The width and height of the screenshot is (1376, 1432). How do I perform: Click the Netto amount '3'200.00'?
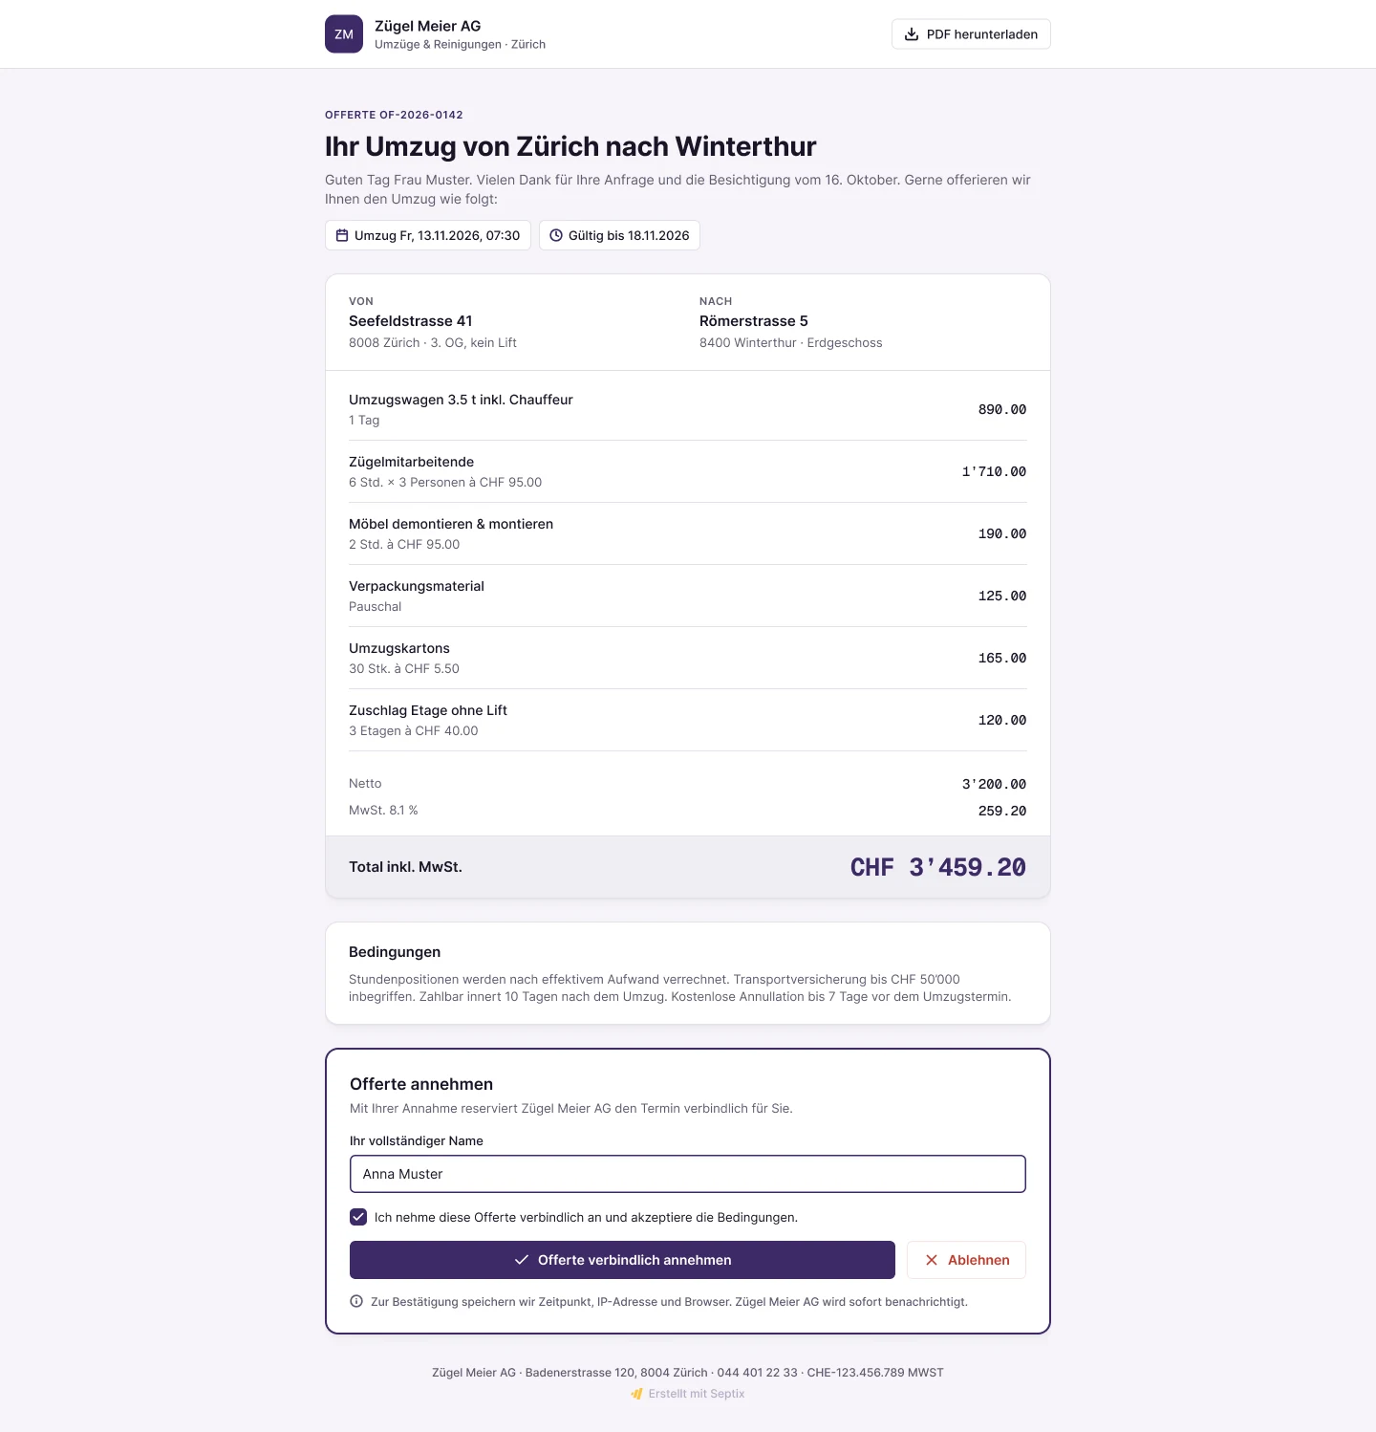(994, 784)
